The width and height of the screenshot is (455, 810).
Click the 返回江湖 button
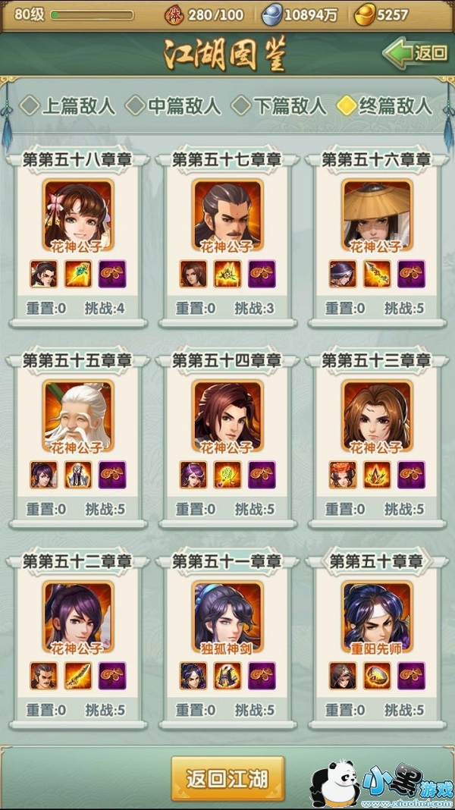coord(227,779)
